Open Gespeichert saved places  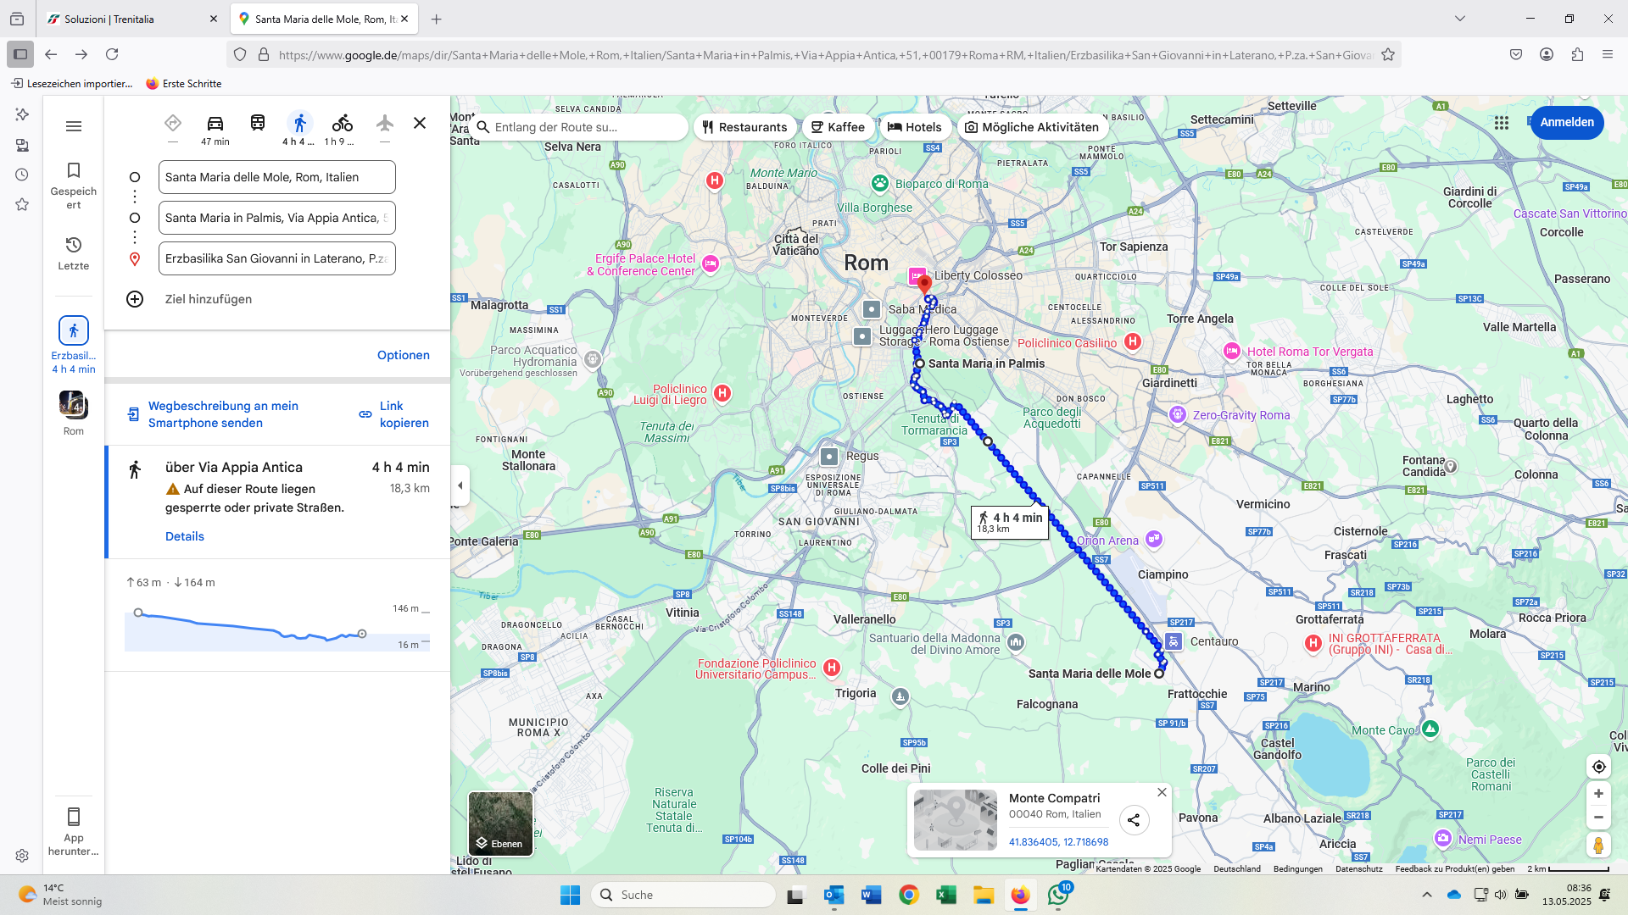[x=74, y=186]
